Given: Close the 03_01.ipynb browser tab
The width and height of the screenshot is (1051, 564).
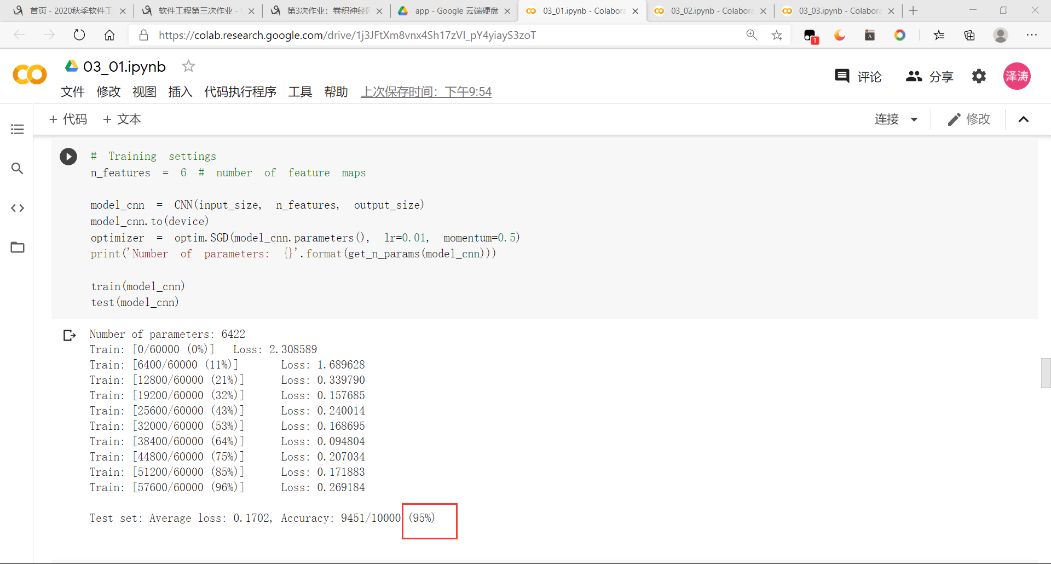Looking at the screenshot, I should (x=635, y=11).
